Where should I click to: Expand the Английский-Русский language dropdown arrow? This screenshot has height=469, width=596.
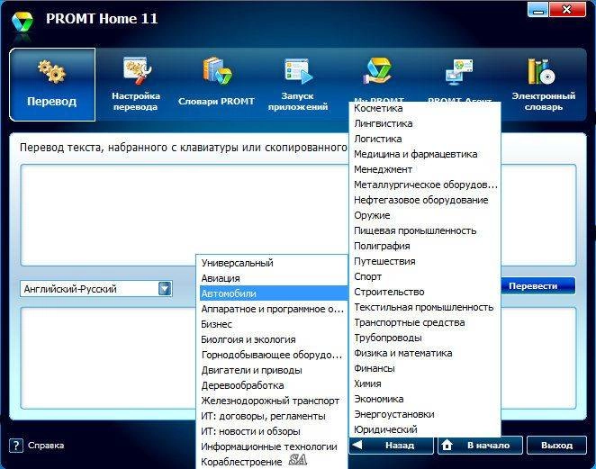(x=165, y=289)
